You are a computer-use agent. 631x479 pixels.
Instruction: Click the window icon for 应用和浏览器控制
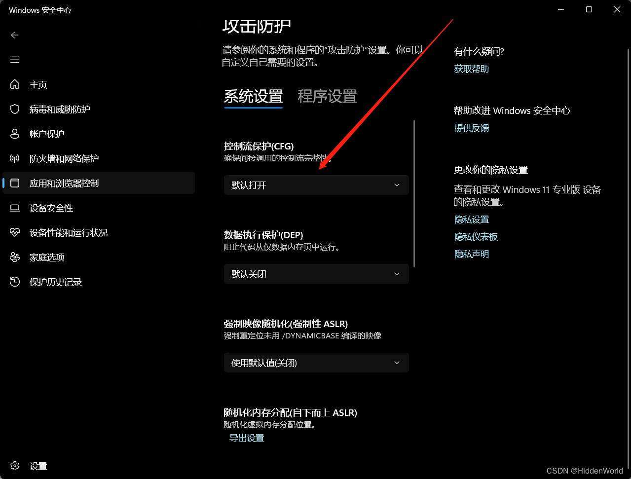(x=15, y=183)
